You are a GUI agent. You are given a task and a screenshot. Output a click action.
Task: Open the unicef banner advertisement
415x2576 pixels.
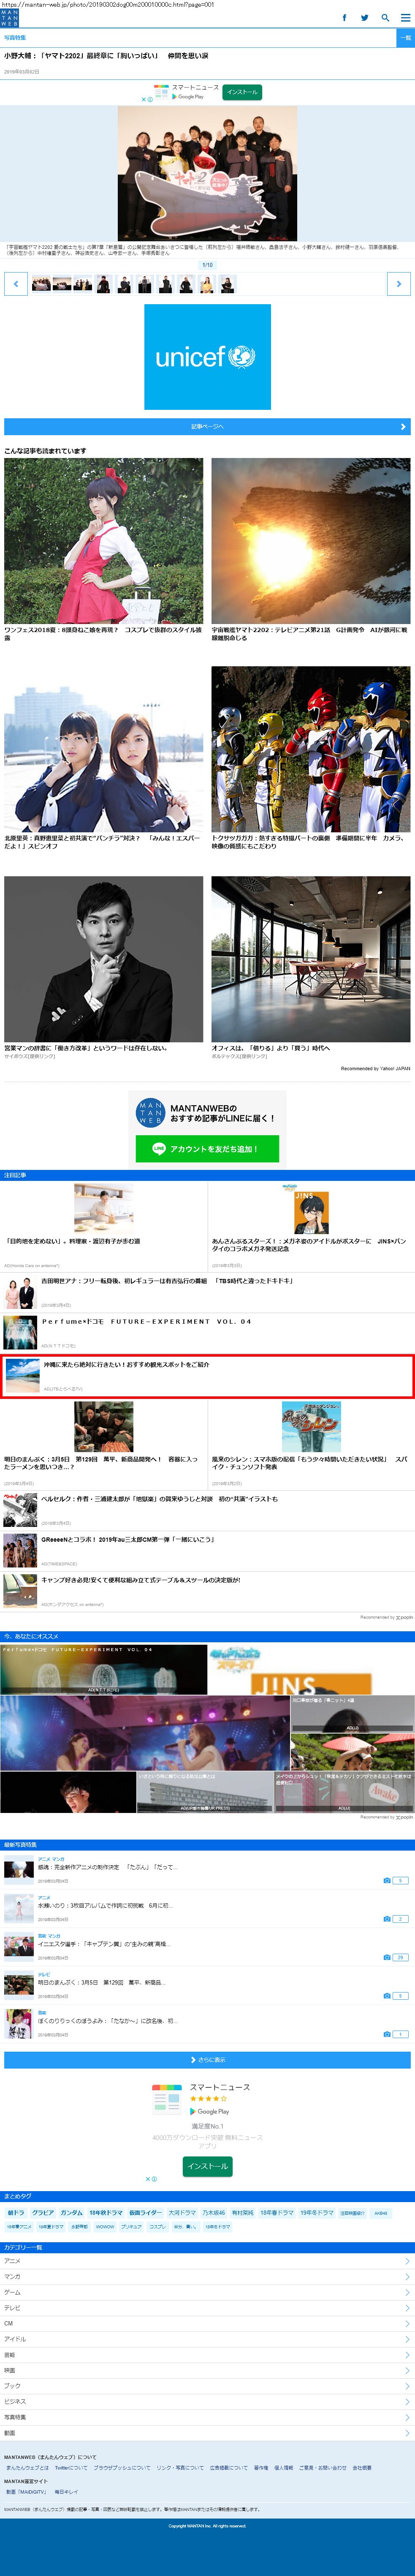click(x=207, y=357)
